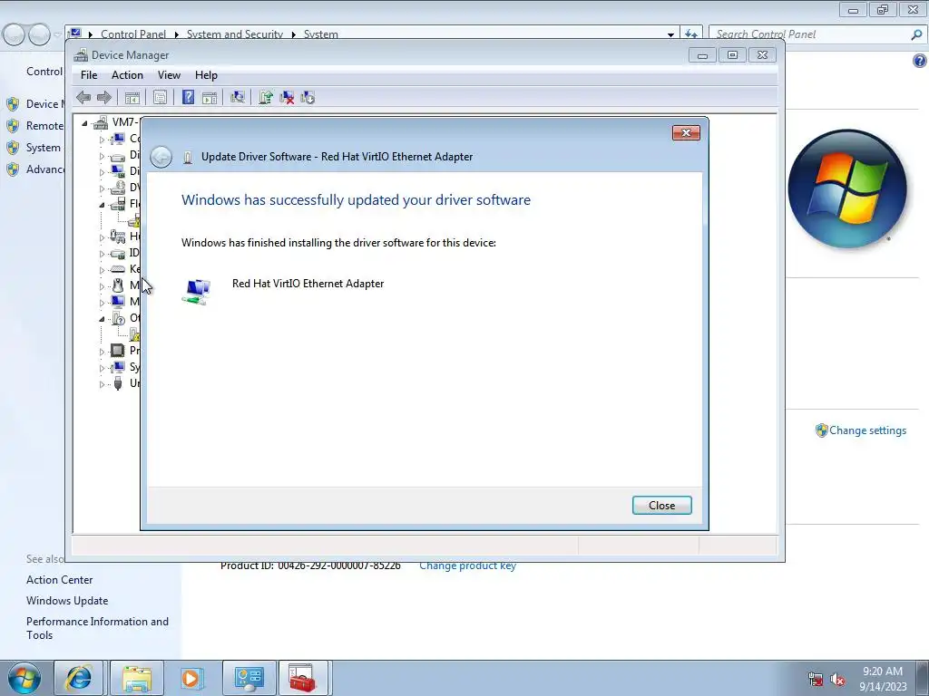
Task: Open the Action menu in Device Manager
Action: point(127,75)
